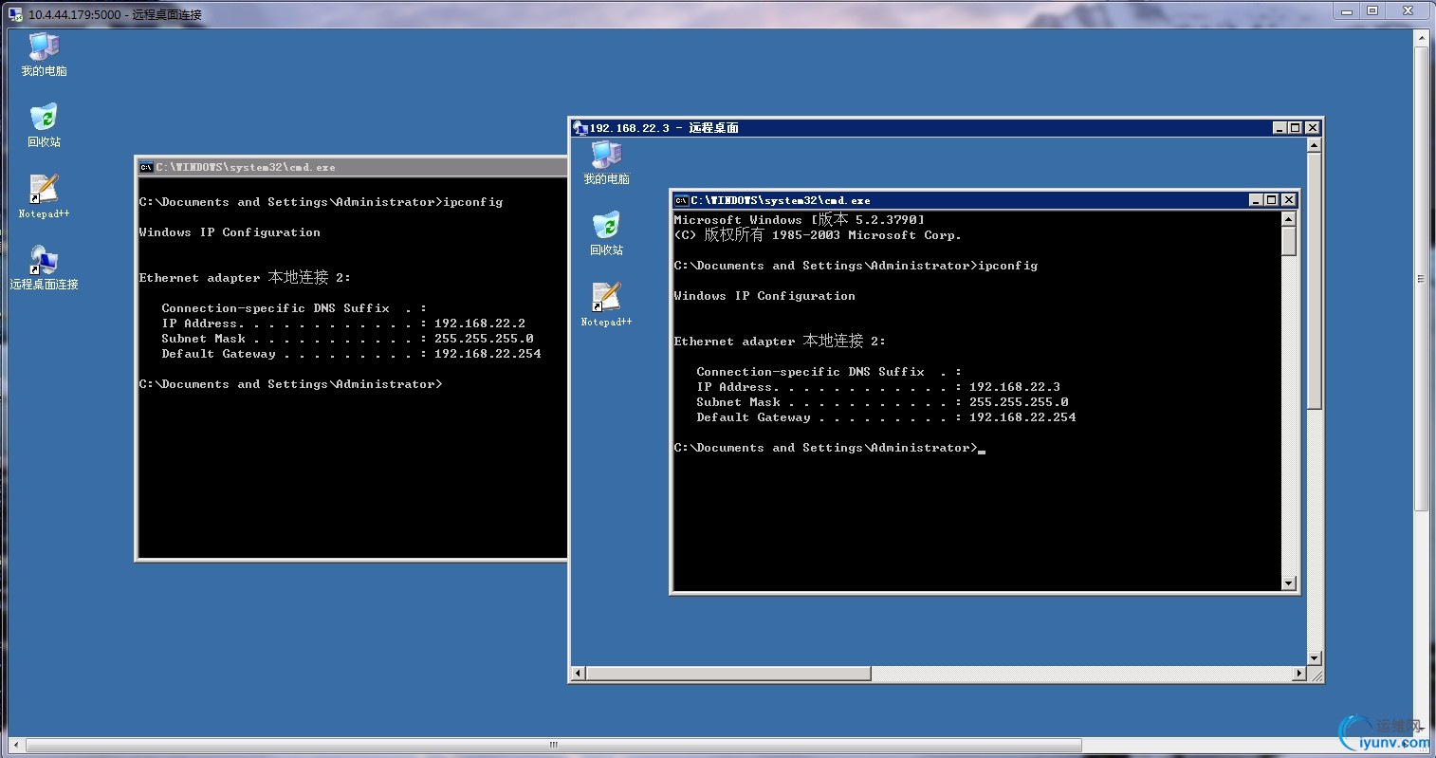
Task: Open 我的电脑 inside 192.168.22.3 session
Action: [x=606, y=157]
